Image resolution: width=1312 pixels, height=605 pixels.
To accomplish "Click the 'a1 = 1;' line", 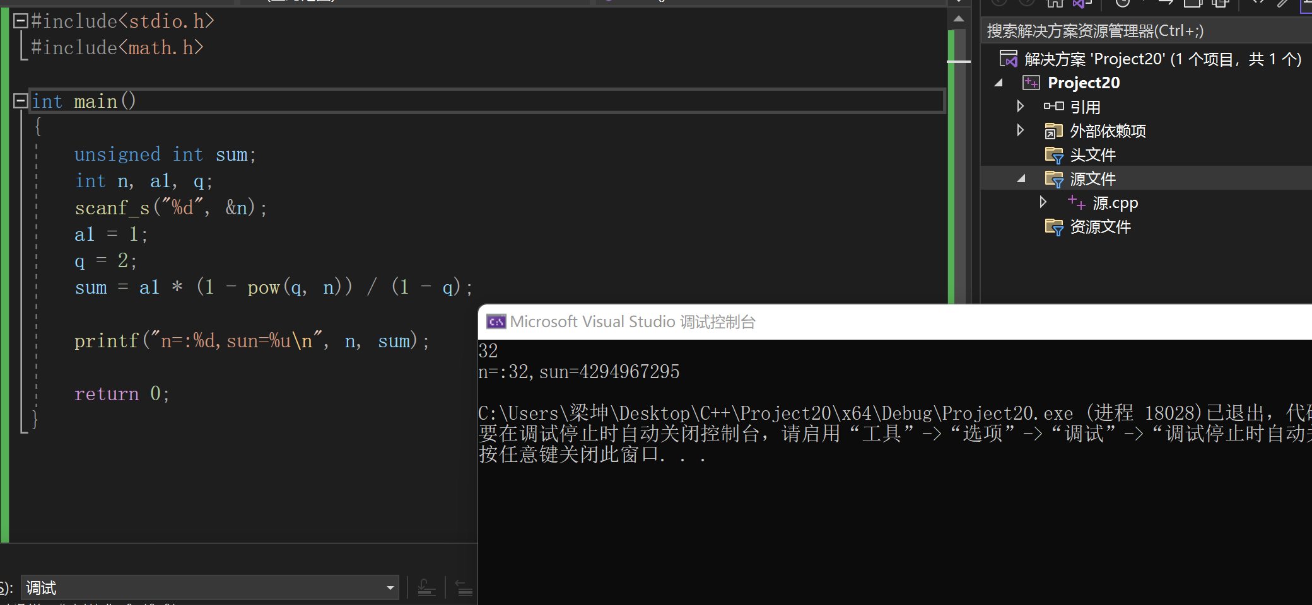I will [111, 234].
